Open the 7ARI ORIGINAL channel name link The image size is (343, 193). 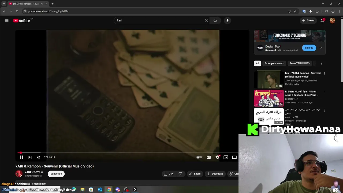32,172
